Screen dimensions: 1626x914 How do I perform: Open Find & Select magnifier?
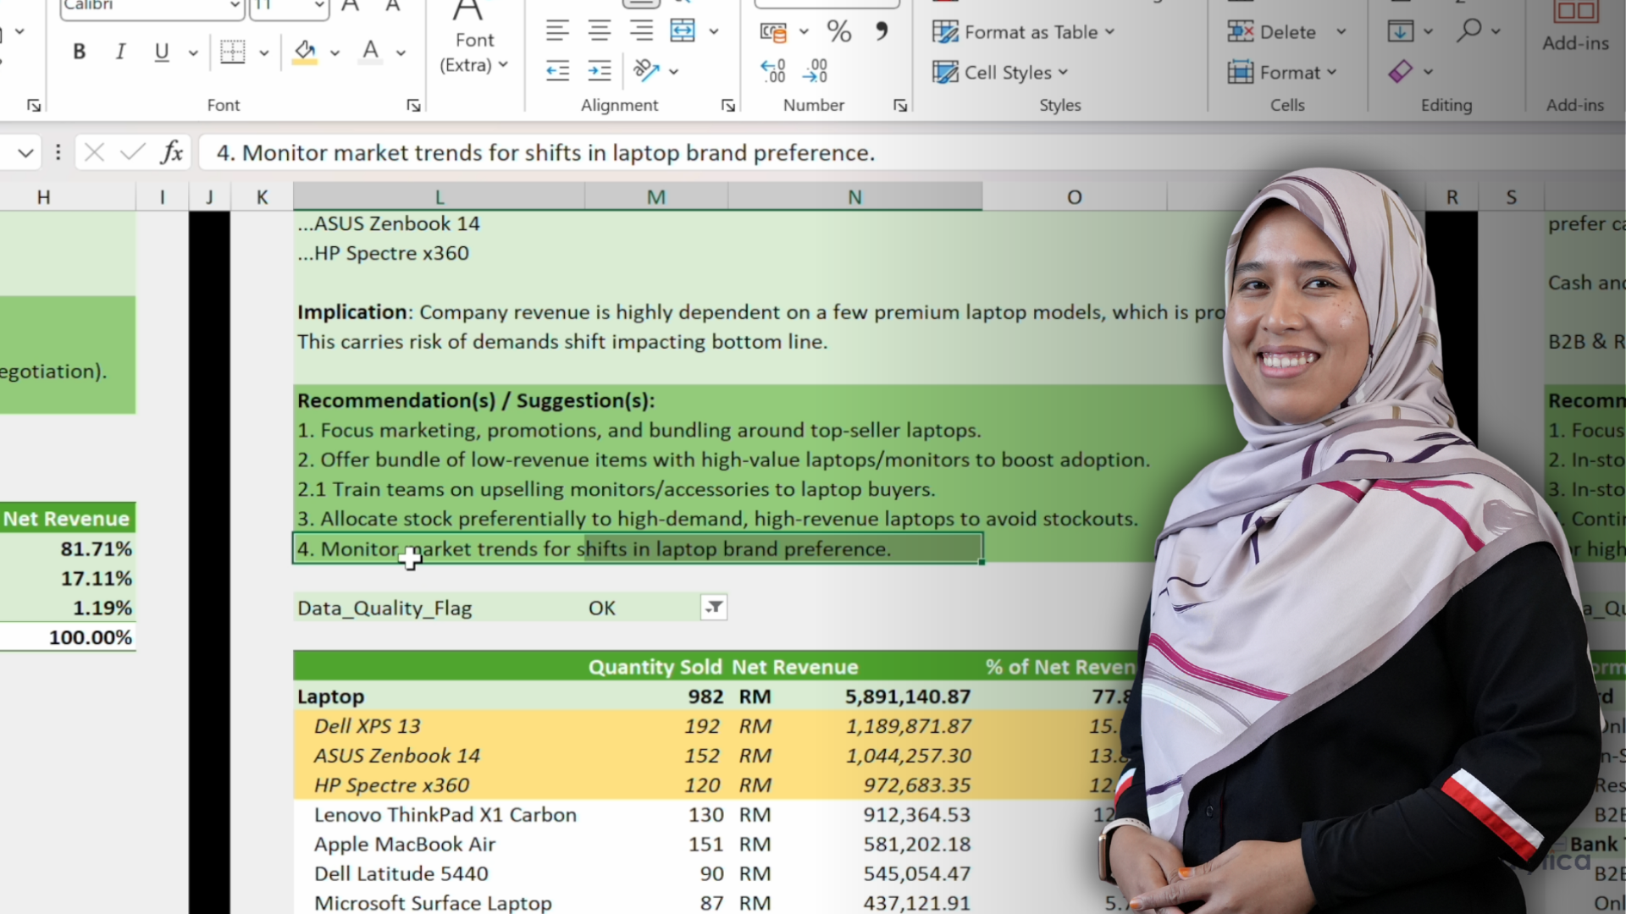1469,30
